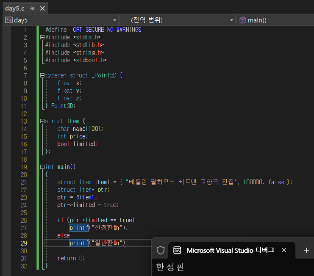The image size is (314, 276).
Task: Click the 'false' keyword on line 21
Action: tap(276, 182)
